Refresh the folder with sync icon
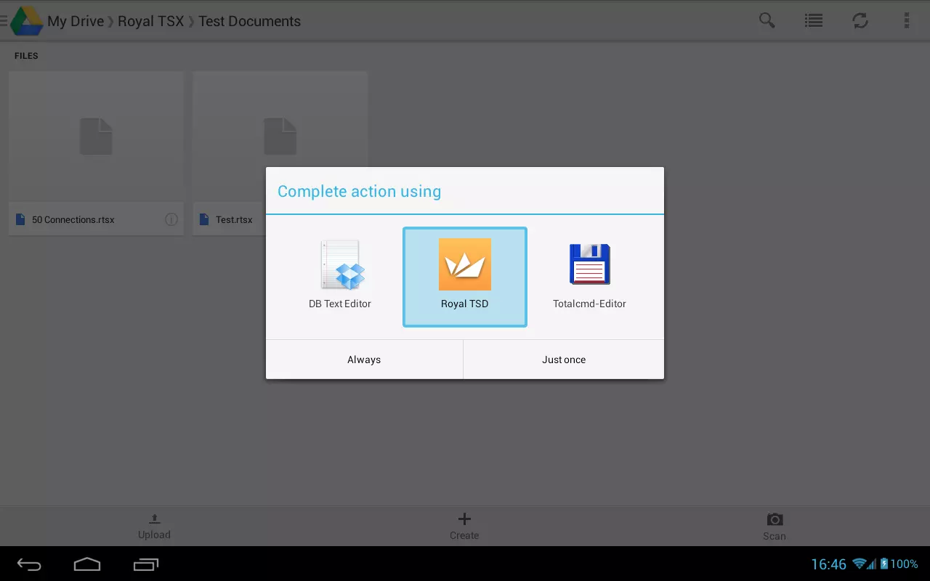The width and height of the screenshot is (930, 581). coord(860,20)
